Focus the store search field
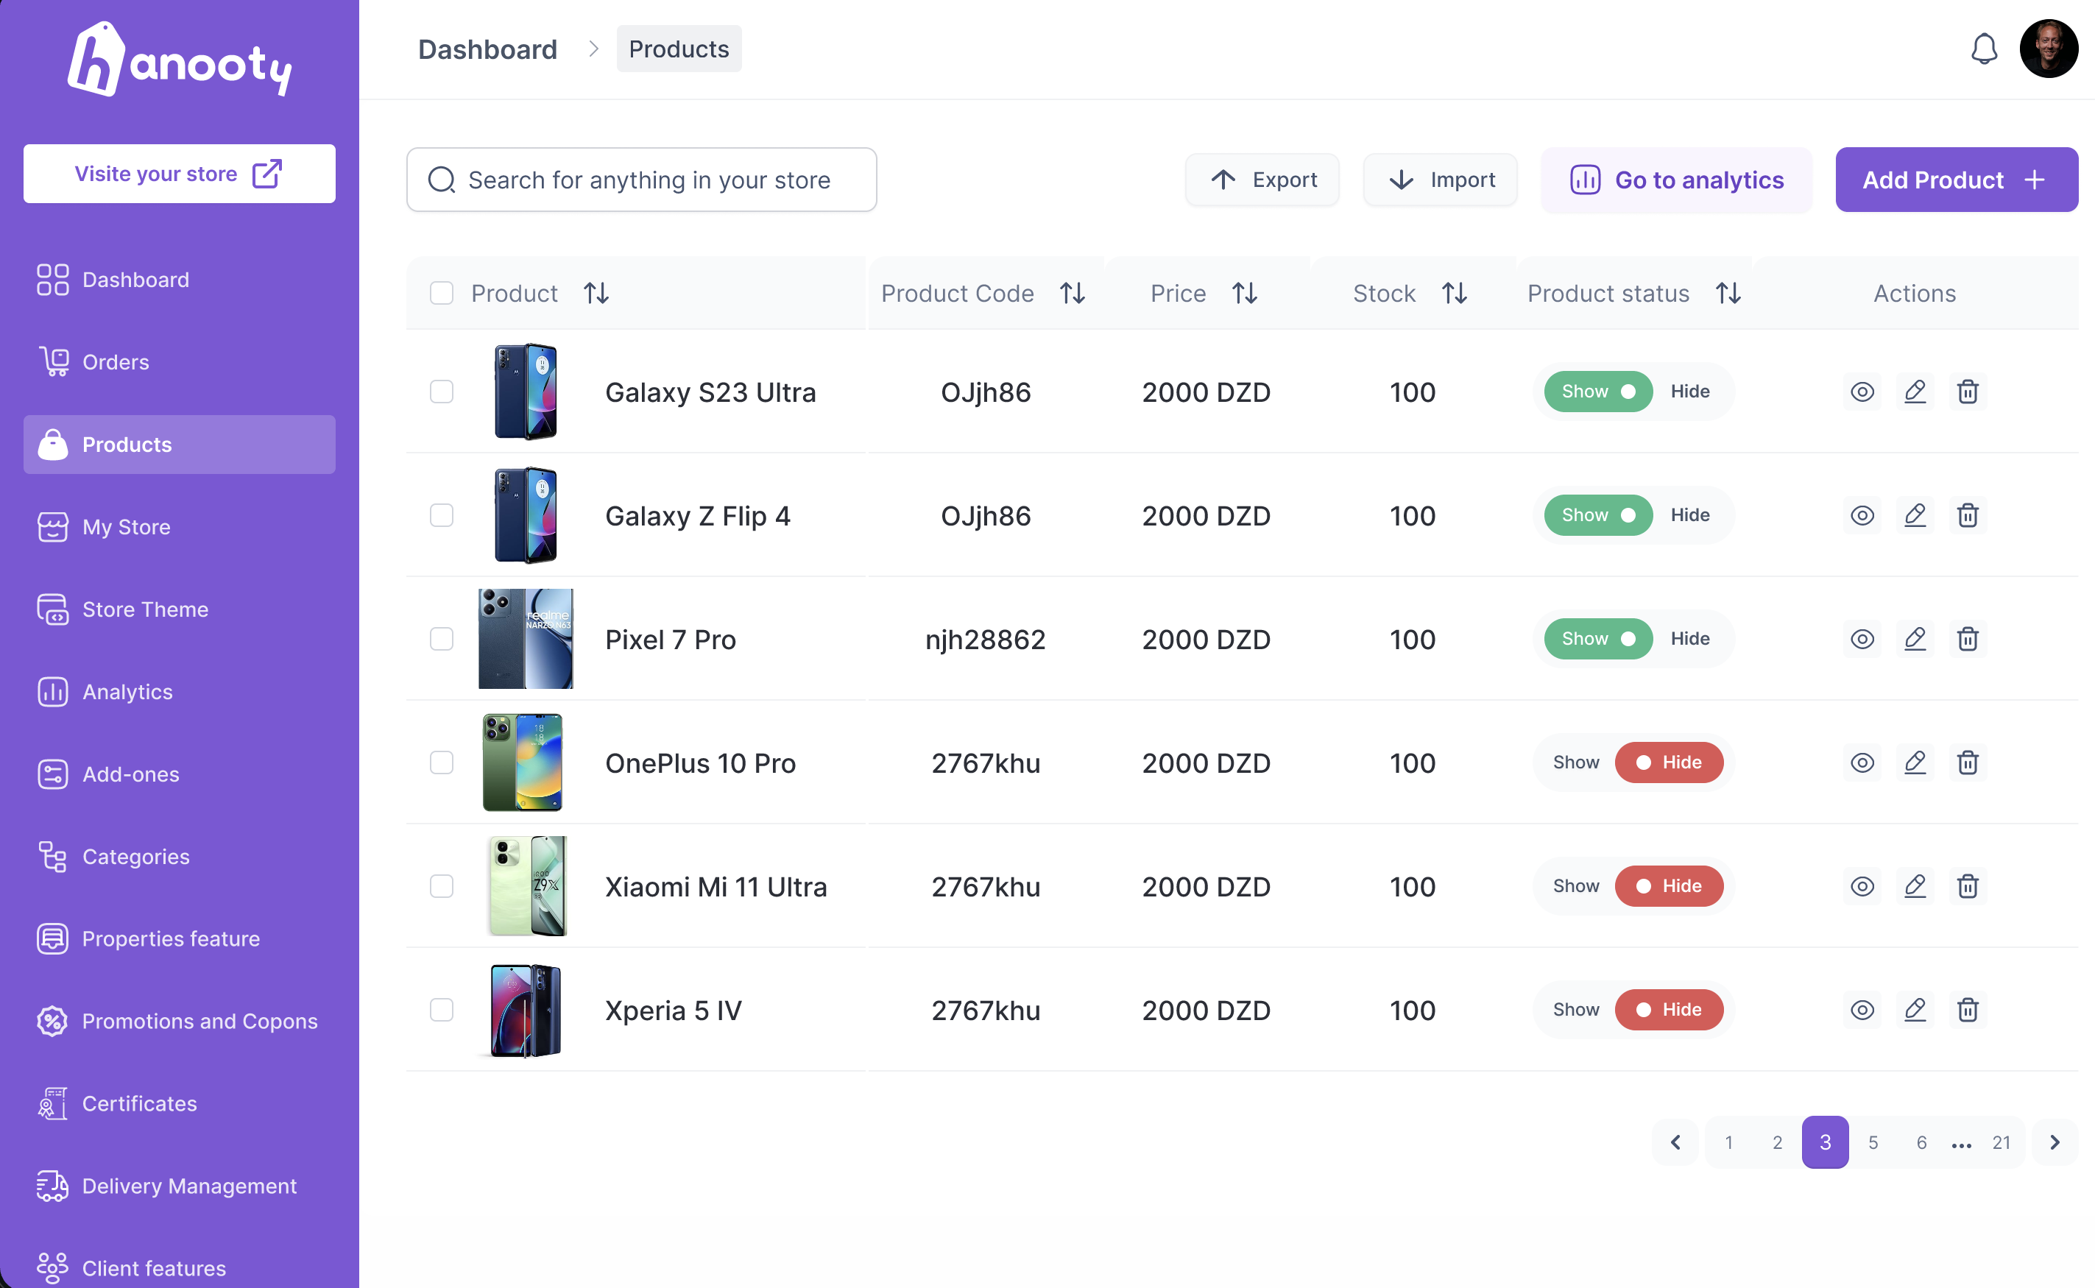Viewport: 2095px width, 1288px height. pos(642,180)
